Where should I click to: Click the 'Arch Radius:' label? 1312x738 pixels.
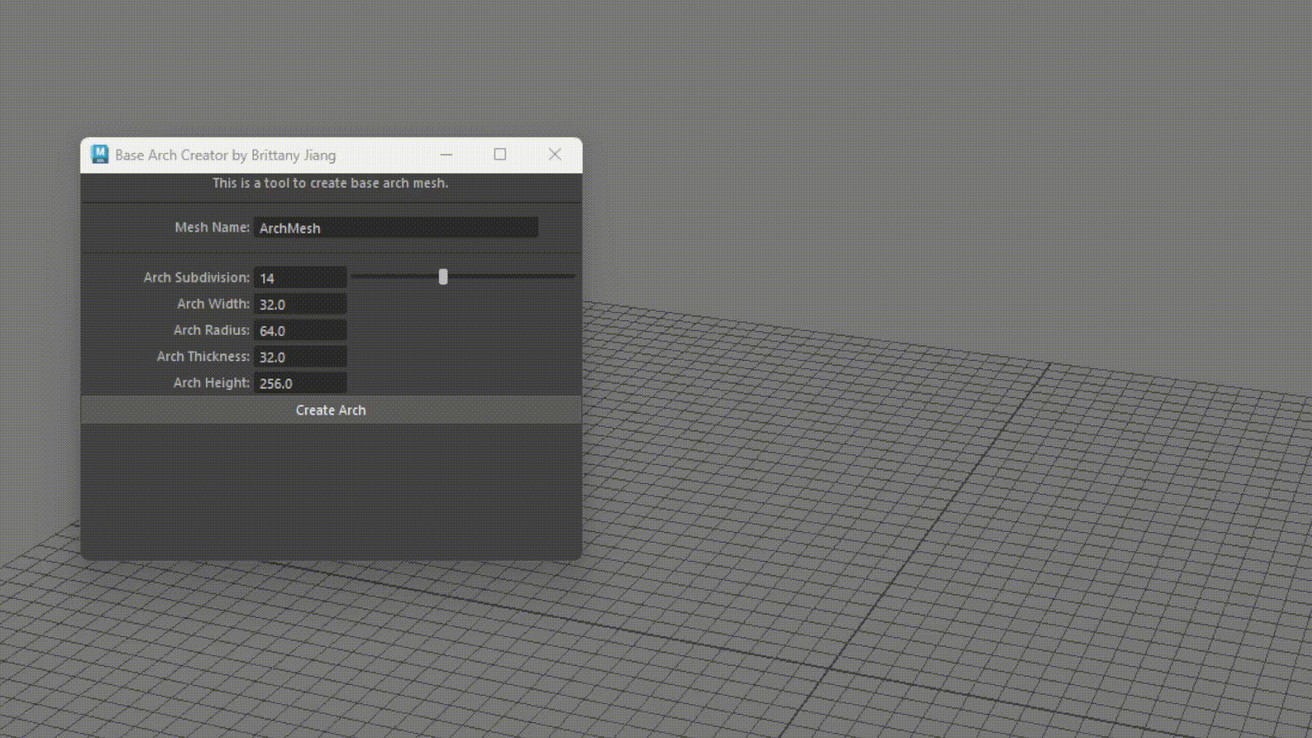click(x=212, y=330)
